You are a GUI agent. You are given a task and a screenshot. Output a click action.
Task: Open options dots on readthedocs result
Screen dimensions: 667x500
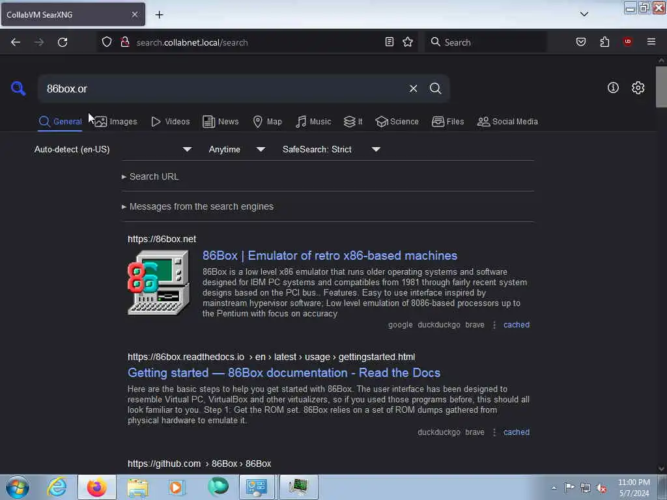494,432
